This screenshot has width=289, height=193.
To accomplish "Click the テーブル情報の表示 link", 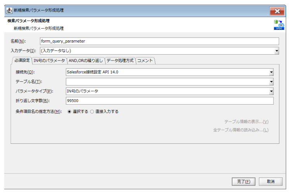I will click(246, 122).
